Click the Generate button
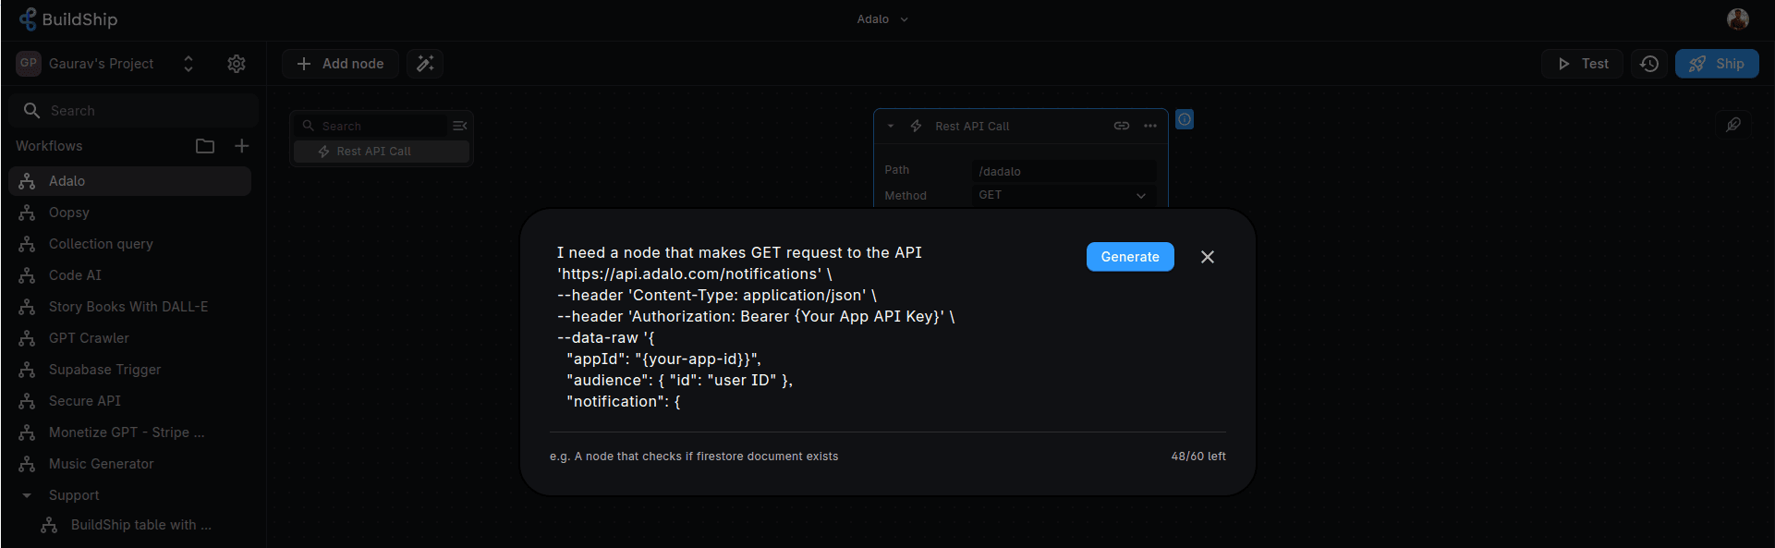 [x=1129, y=257]
